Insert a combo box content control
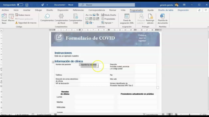Image resolution: width=209 pixels, height=117 pixels. [90, 19]
